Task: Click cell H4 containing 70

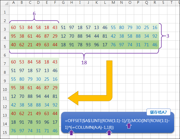Action: 72,36
